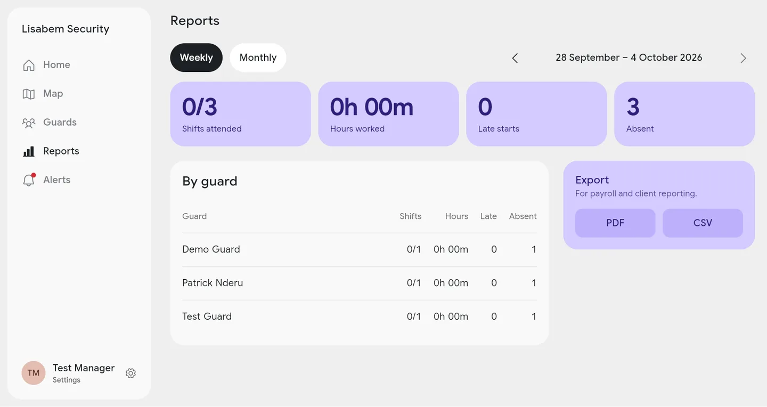
Task: Click the Guard column header
Action: click(x=194, y=216)
